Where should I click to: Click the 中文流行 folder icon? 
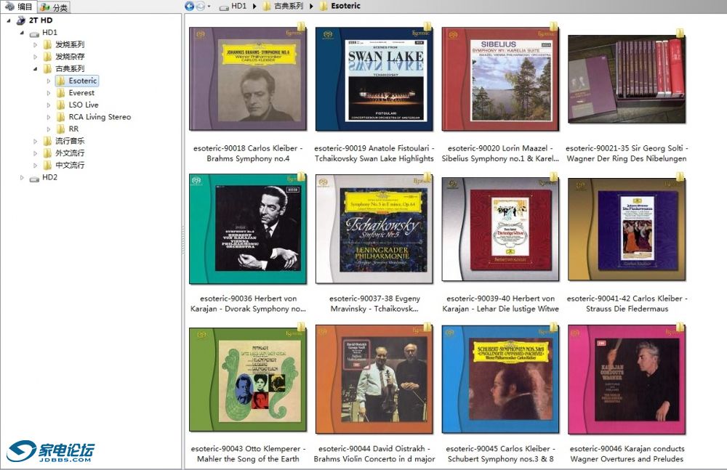47,165
